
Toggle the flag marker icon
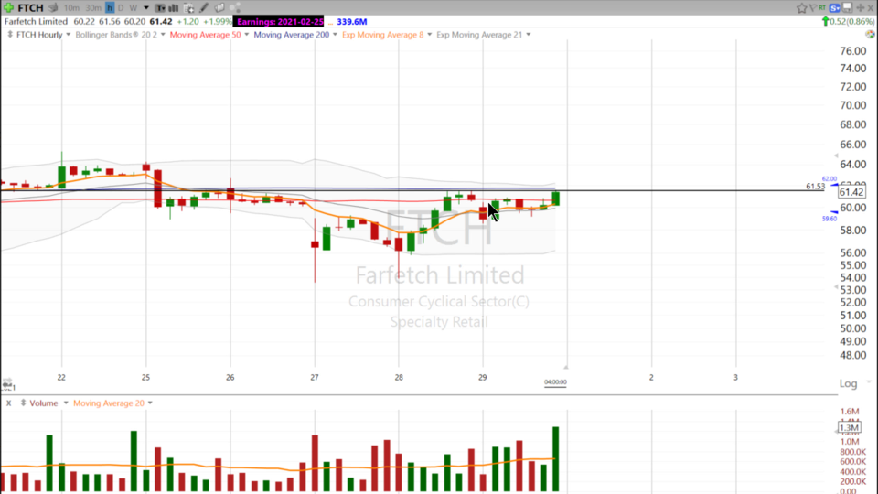pyautogui.click(x=812, y=8)
